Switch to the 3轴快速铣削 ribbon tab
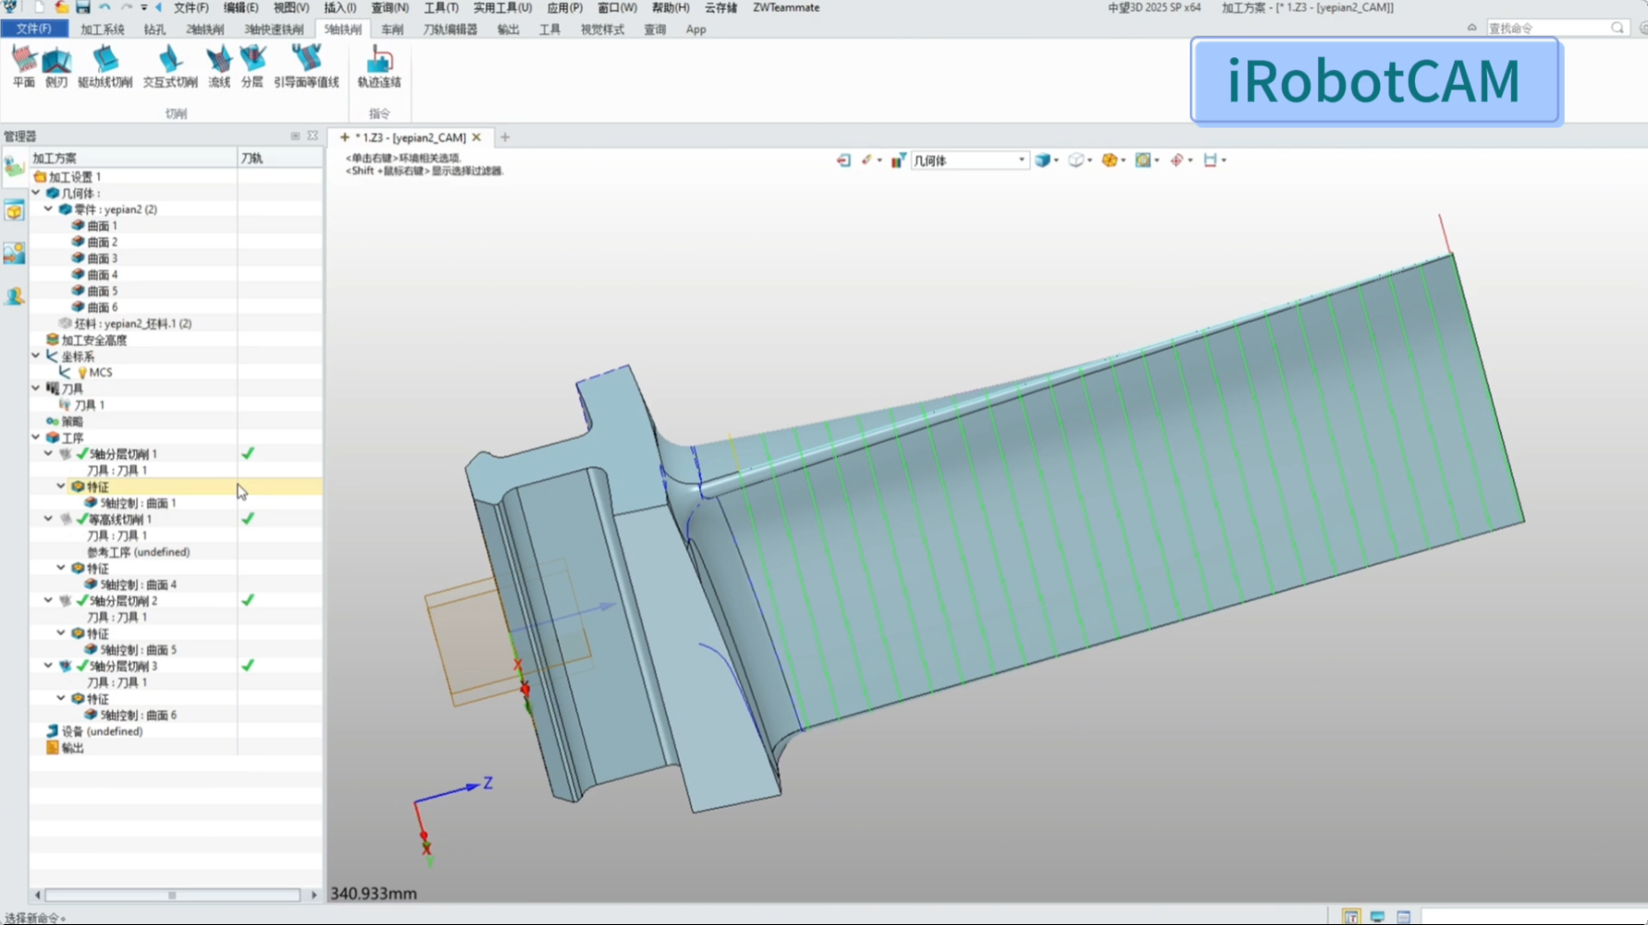Viewport: 1648px width, 925px height. 274,30
